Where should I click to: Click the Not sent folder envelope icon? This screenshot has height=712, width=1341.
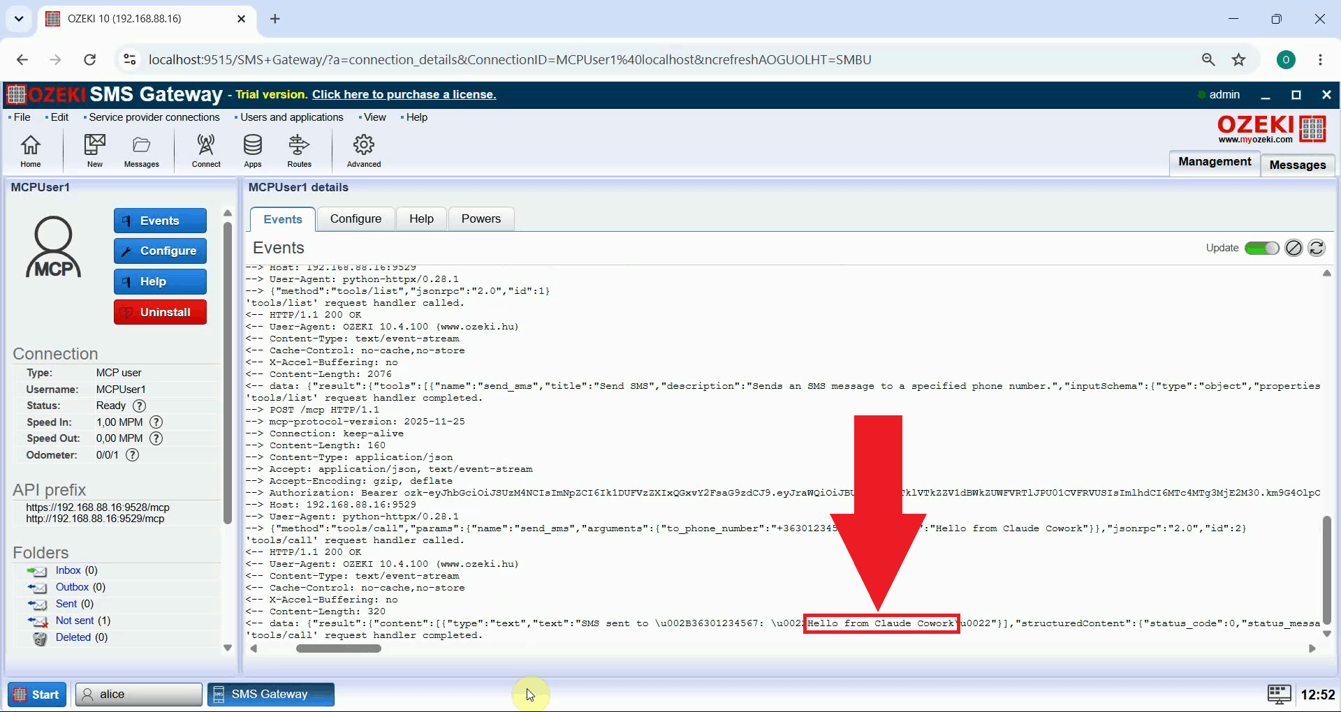37,621
